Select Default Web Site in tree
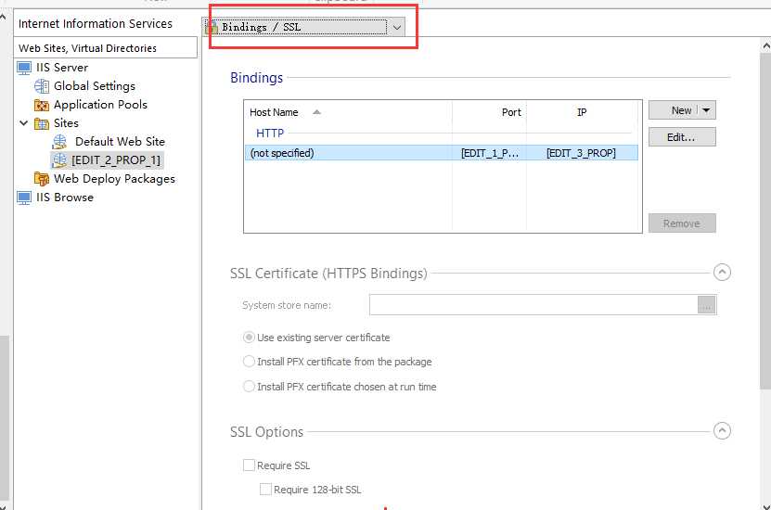 (x=120, y=142)
